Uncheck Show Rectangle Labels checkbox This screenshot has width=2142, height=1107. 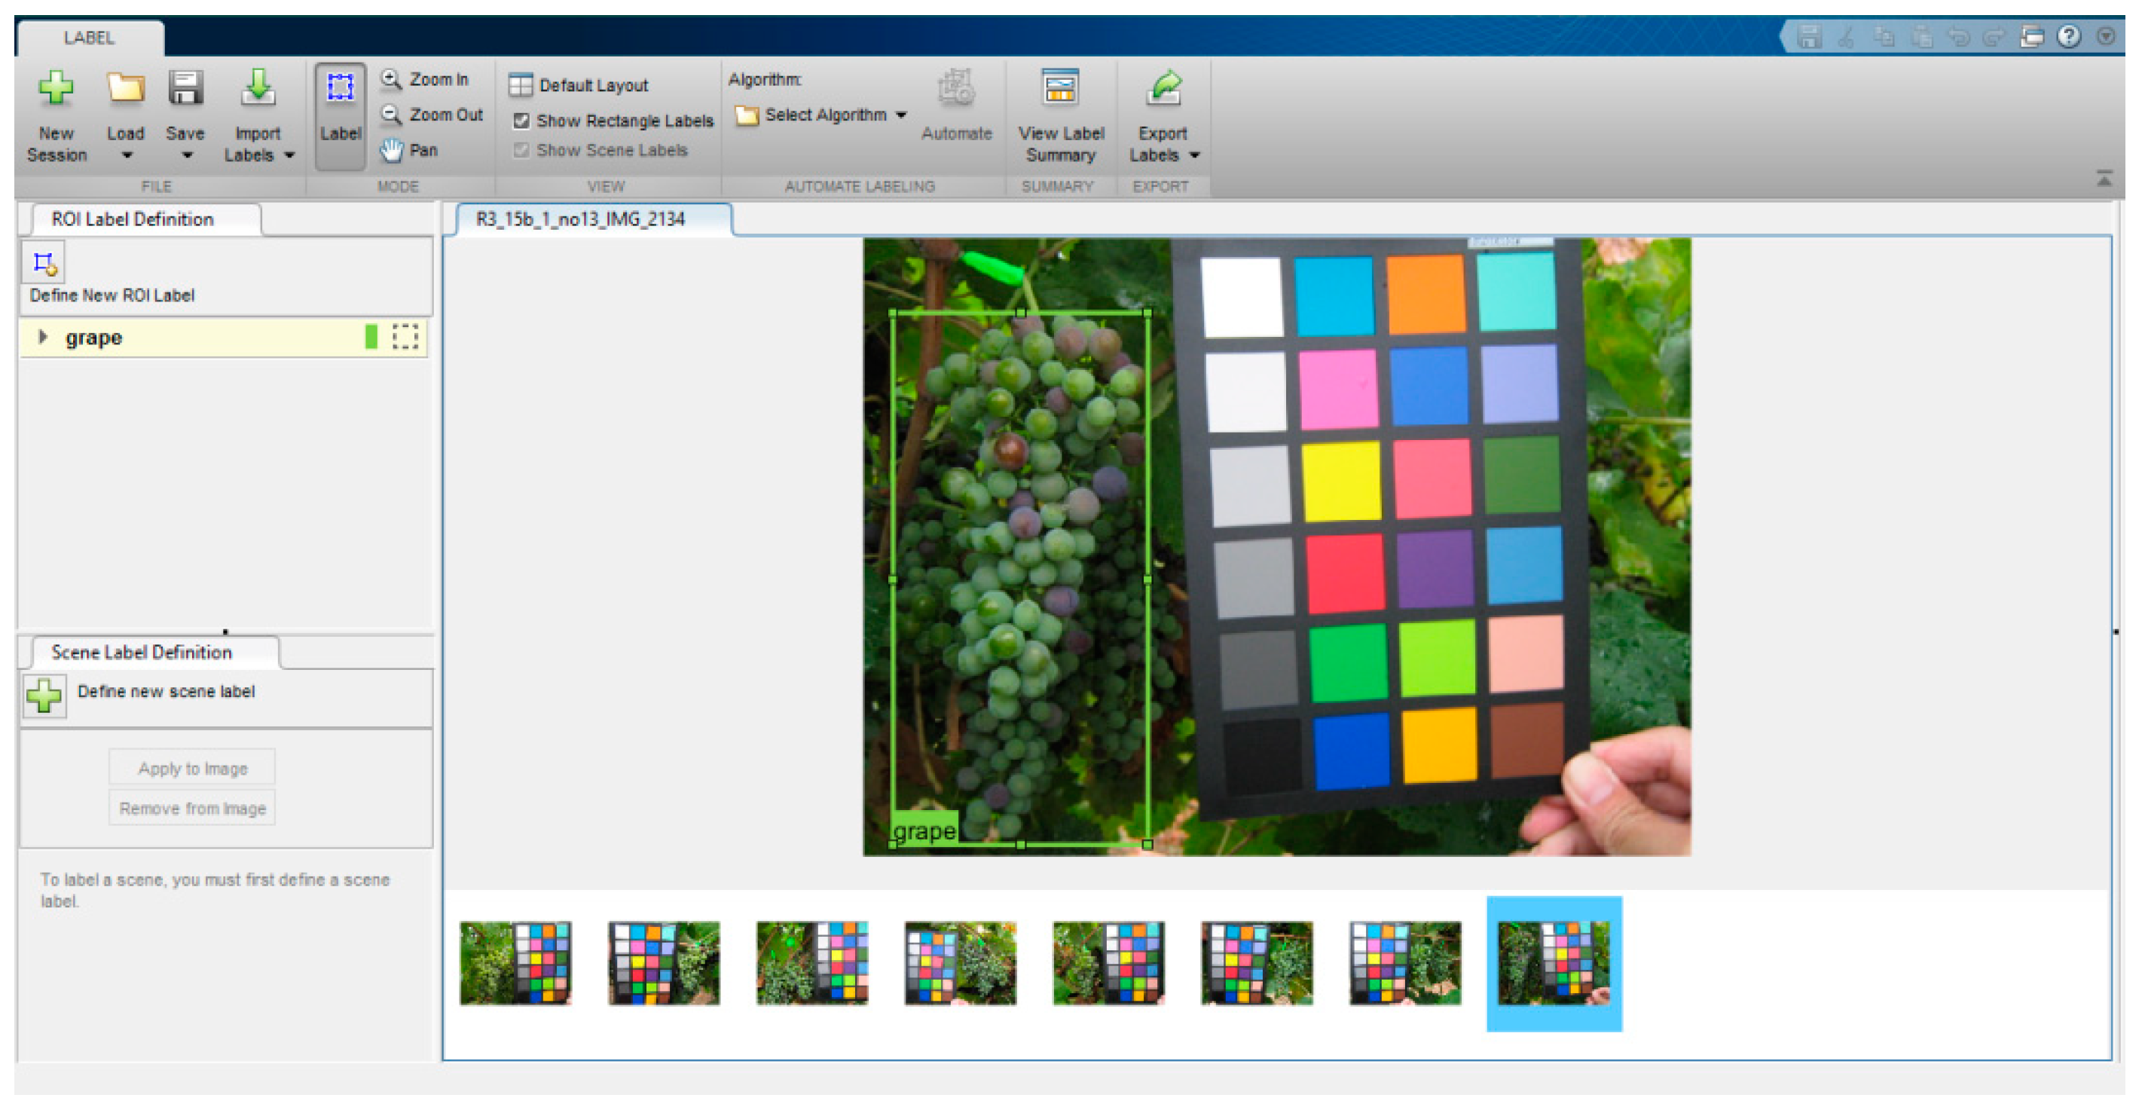(521, 121)
